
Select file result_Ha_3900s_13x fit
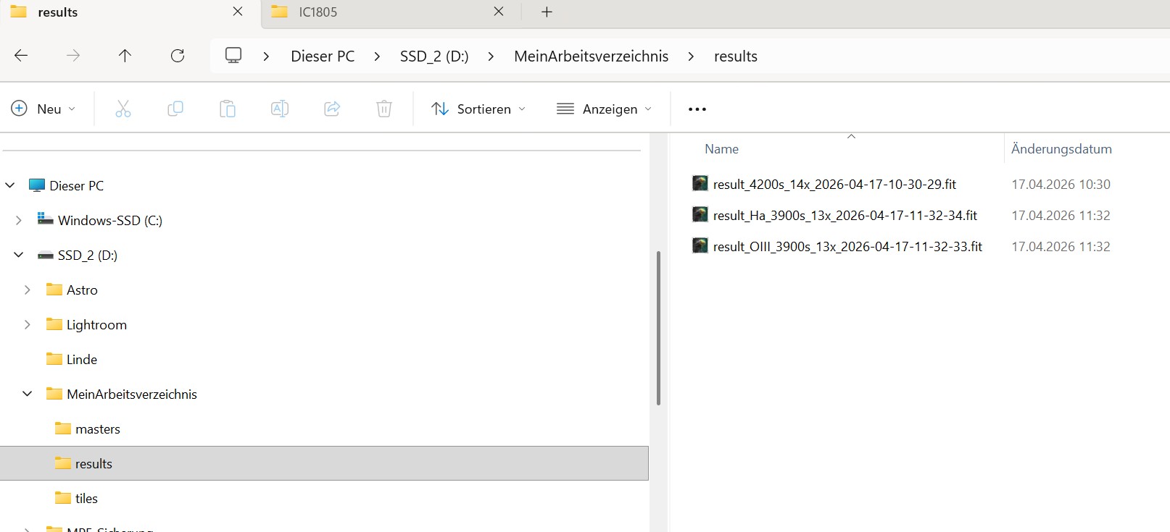845,216
